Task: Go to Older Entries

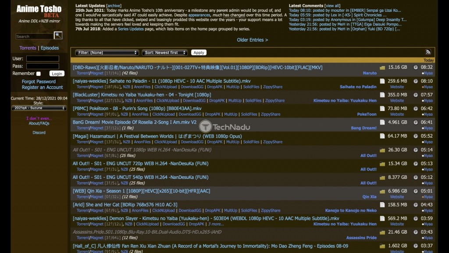Action: coord(252,40)
